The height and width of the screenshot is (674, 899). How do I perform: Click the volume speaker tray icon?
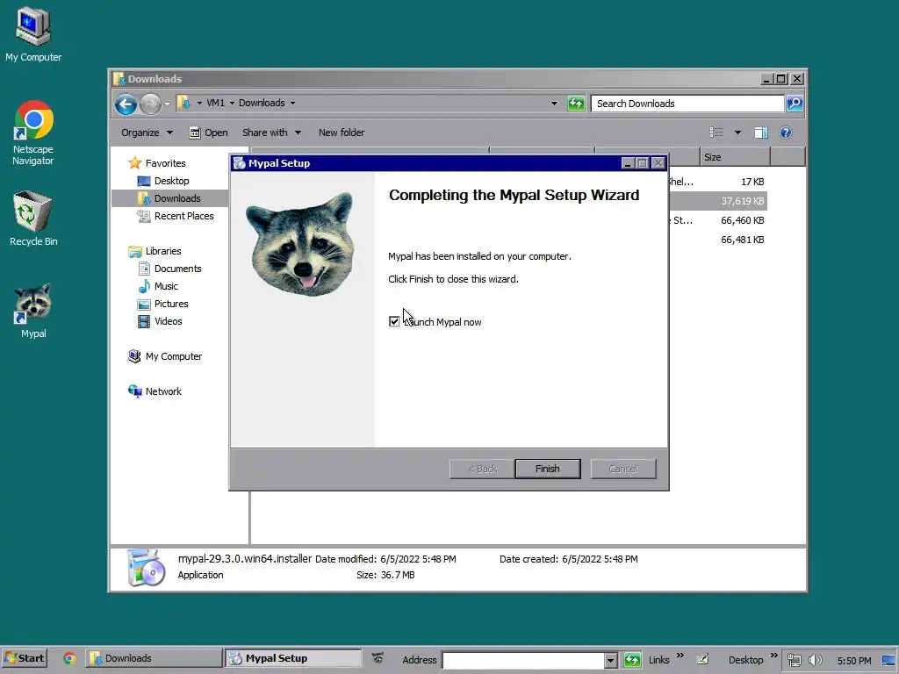coord(815,660)
